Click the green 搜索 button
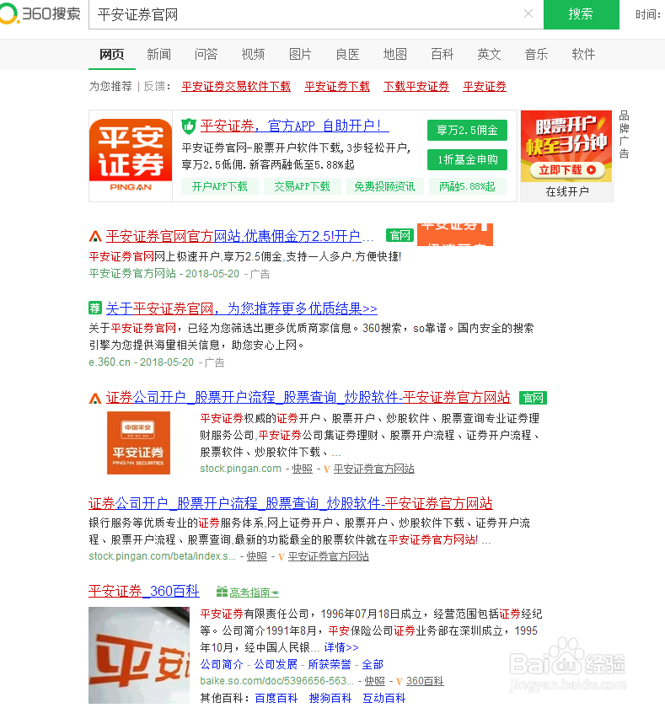 581,14
